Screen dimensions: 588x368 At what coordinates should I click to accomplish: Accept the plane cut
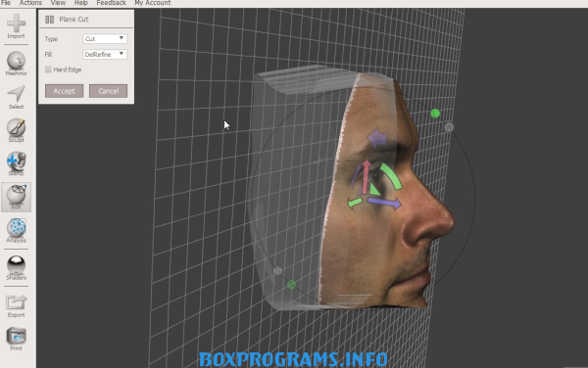(x=64, y=91)
